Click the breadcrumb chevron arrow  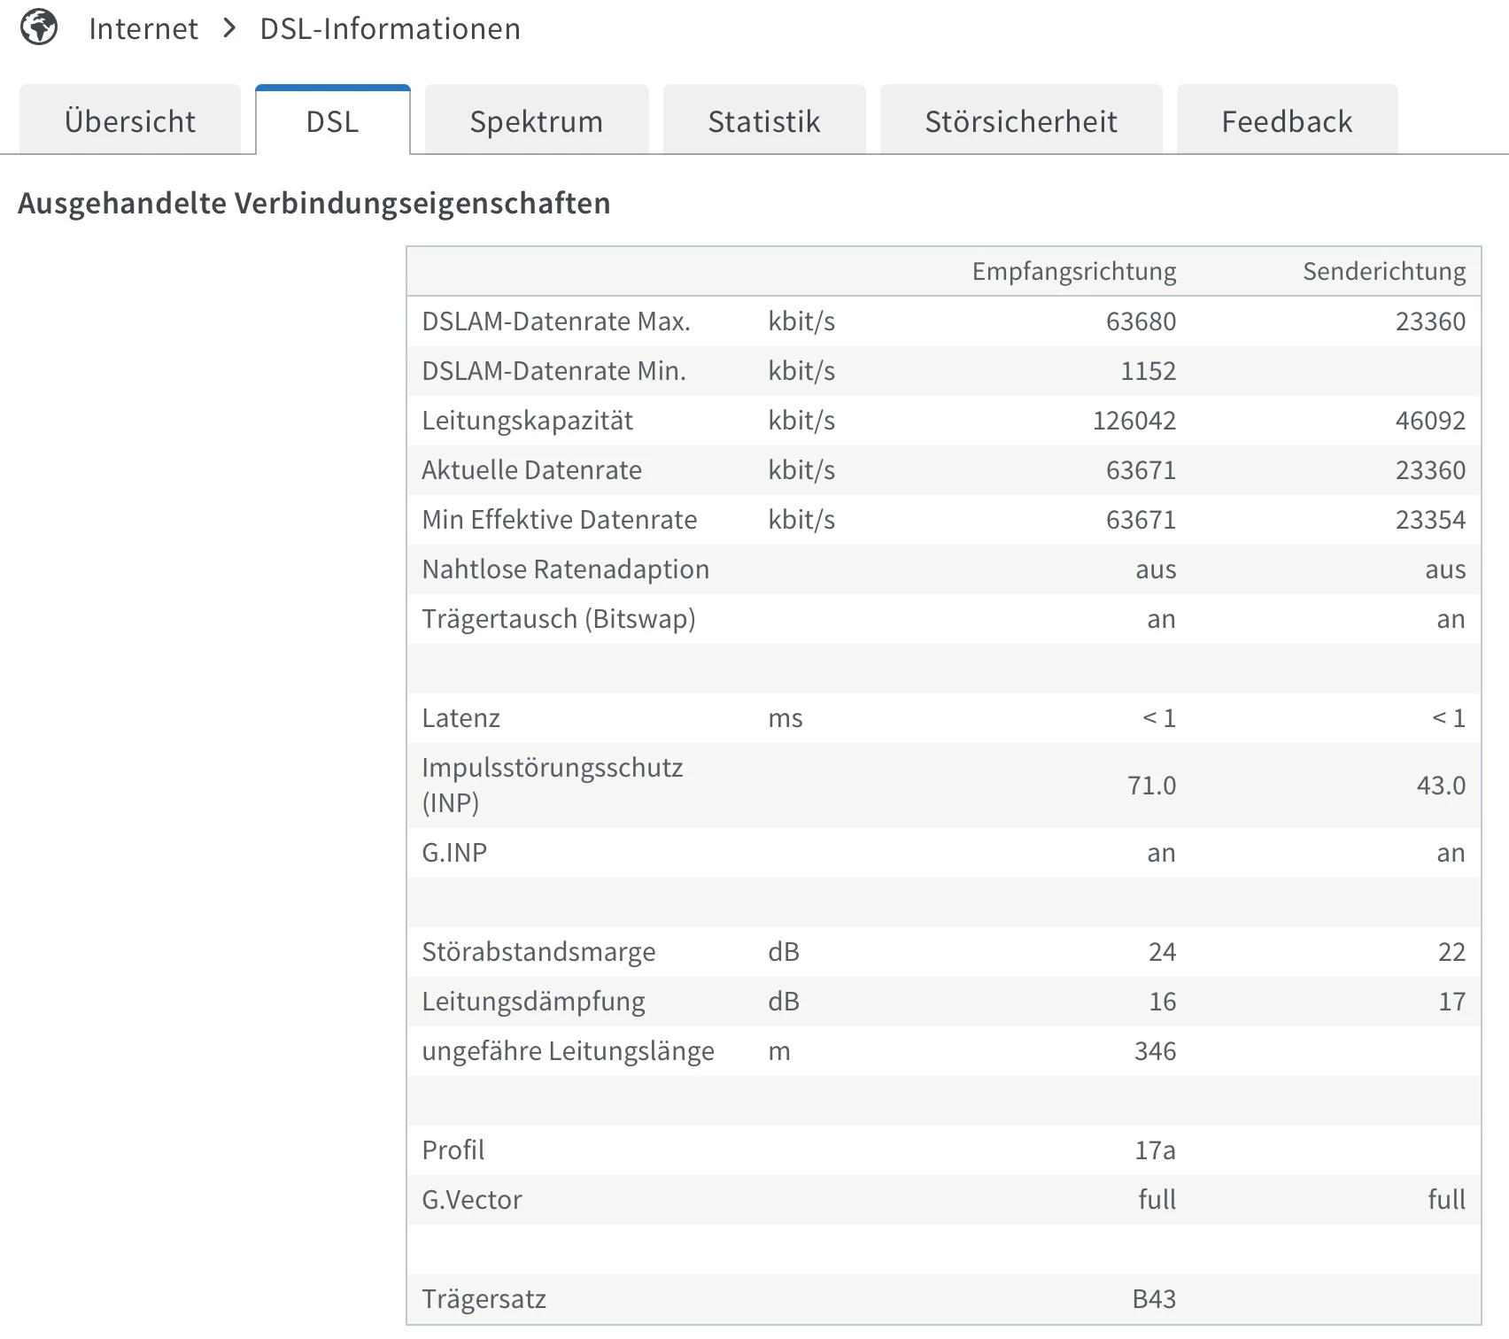point(229,28)
